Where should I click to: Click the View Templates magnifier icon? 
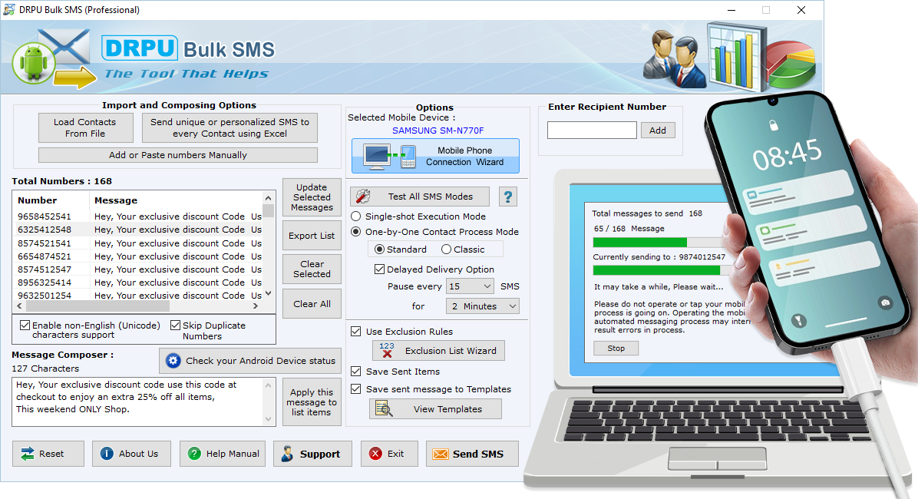[384, 409]
